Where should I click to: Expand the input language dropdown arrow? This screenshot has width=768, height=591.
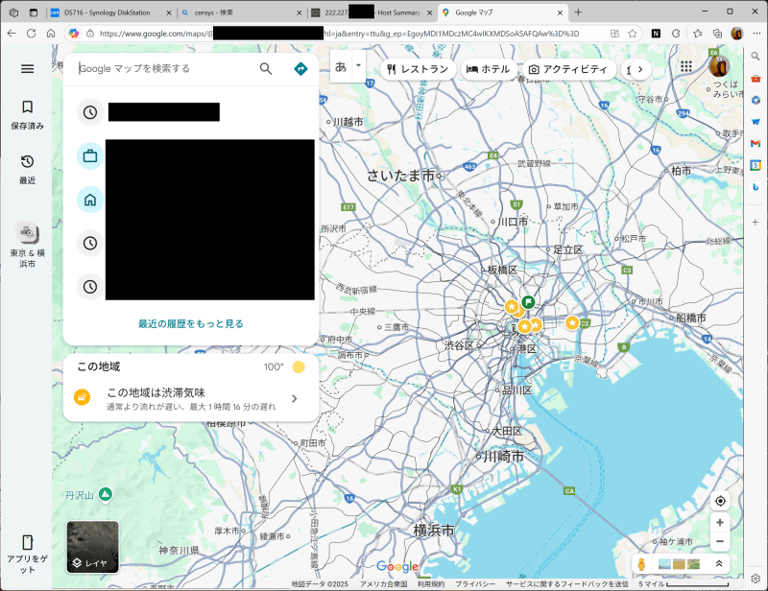pyautogui.click(x=357, y=68)
